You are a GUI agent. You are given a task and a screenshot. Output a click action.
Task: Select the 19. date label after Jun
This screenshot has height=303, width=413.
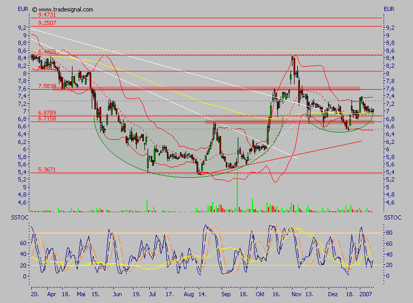(x=137, y=294)
